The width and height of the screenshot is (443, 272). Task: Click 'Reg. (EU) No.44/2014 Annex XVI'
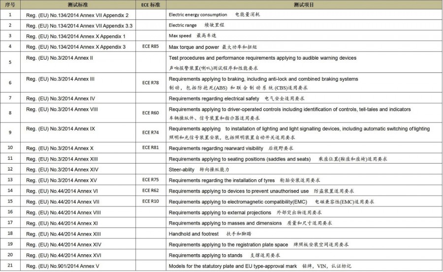[63, 256]
